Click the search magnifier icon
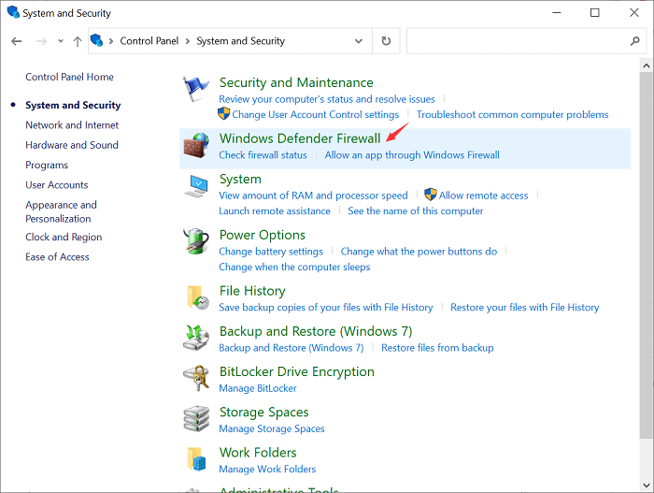 point(634,41)
